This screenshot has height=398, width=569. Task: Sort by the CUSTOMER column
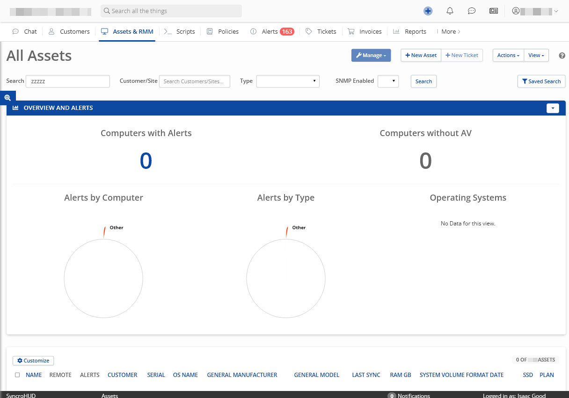coord(123,375)
